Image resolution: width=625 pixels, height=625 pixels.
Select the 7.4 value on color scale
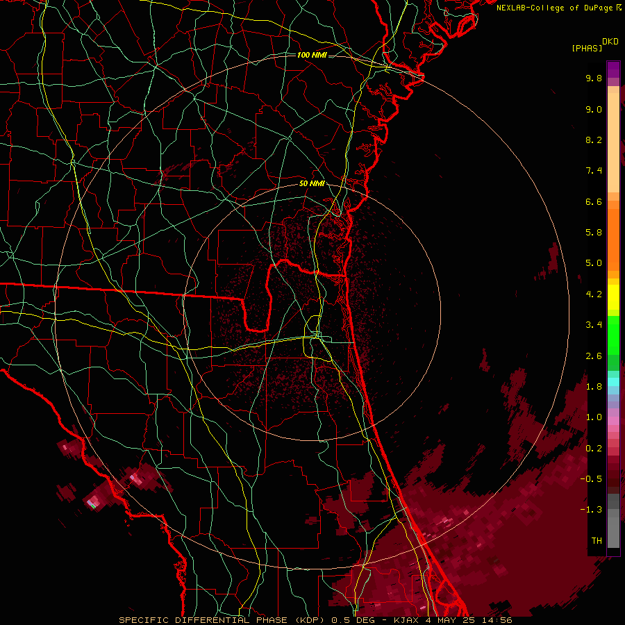(594, 171)
